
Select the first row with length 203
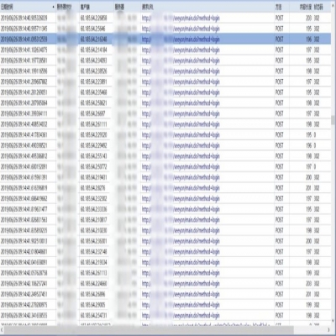point(165,18)
